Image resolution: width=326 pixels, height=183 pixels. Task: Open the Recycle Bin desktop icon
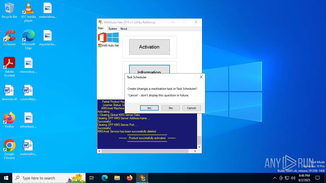(9, 11)
